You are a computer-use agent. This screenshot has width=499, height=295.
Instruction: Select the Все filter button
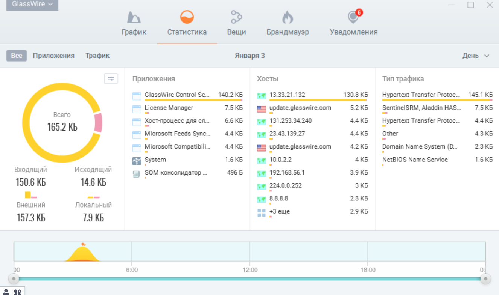[17, 56]
